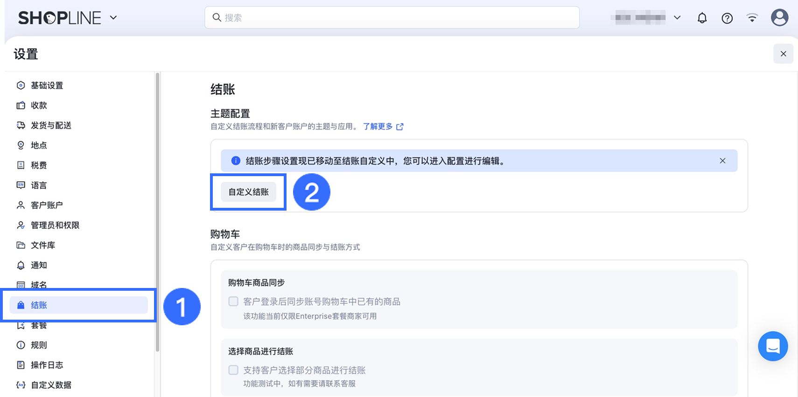Image resolution: width=798 pixels, height=397 pixels.
Task: Click the info icon in the banner
Action: (x=236, y=161)
